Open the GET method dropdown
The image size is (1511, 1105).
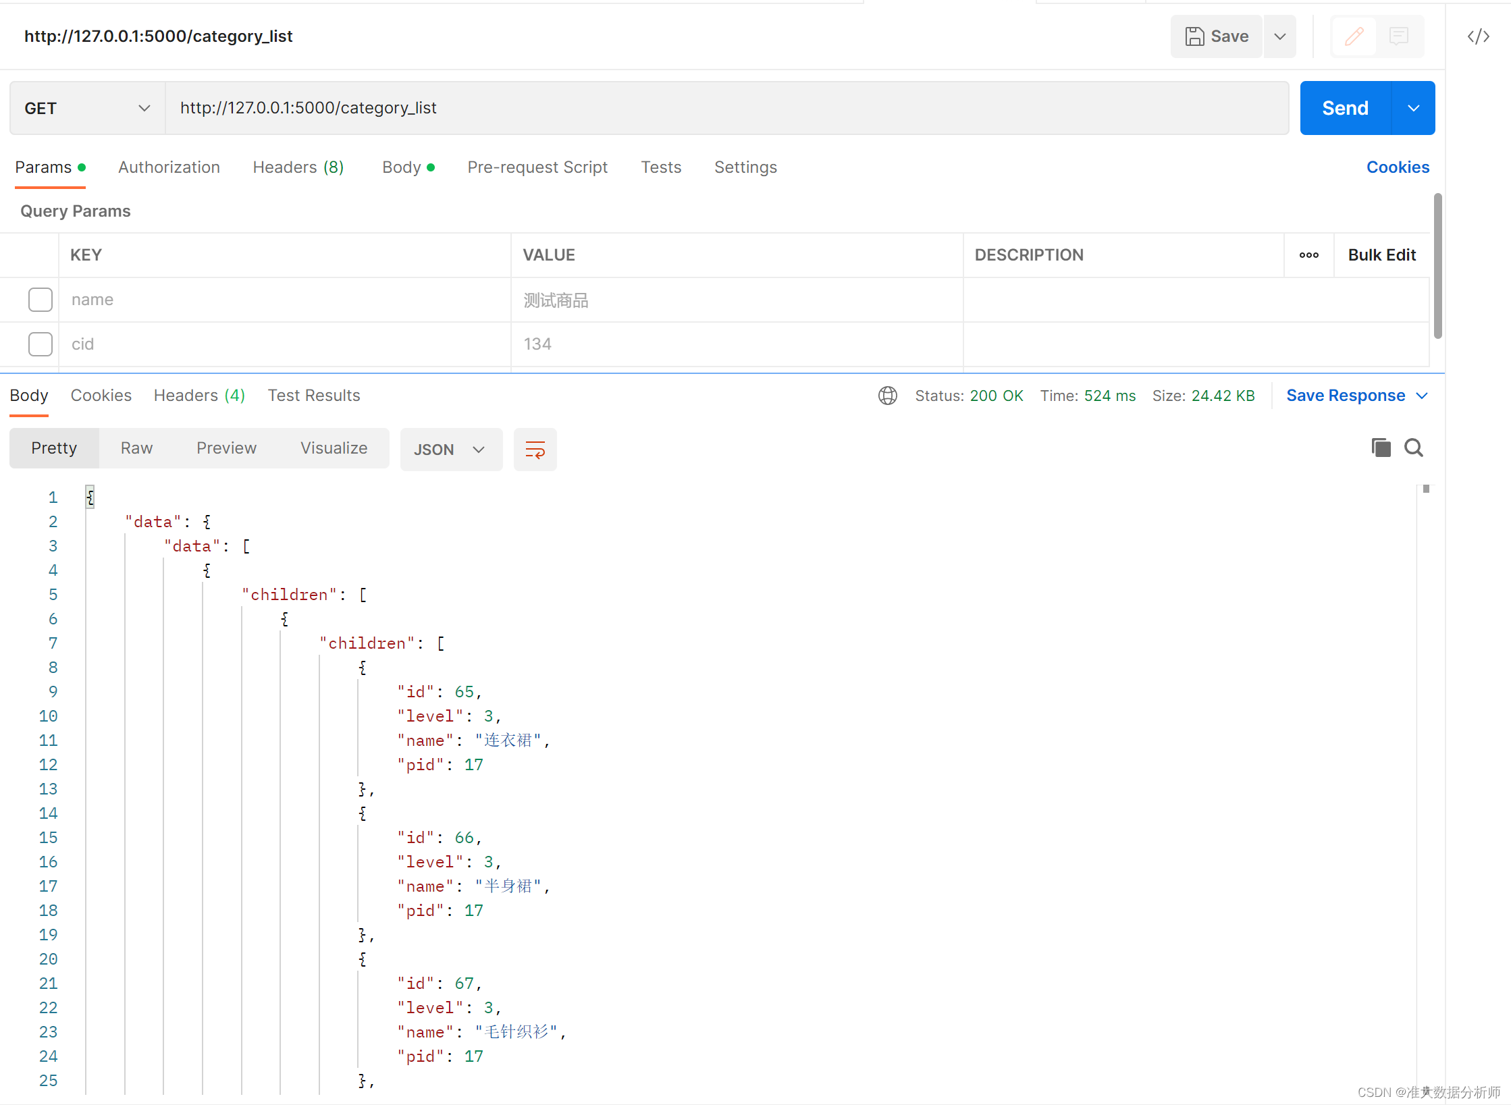tap(87, 108)
